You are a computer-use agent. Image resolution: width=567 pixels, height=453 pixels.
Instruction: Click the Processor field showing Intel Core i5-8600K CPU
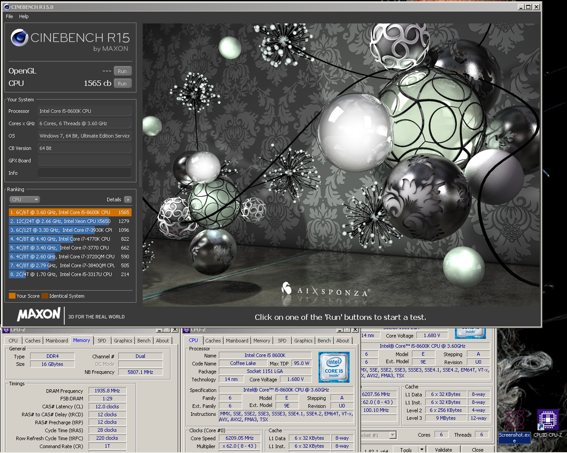click(85, 111)
